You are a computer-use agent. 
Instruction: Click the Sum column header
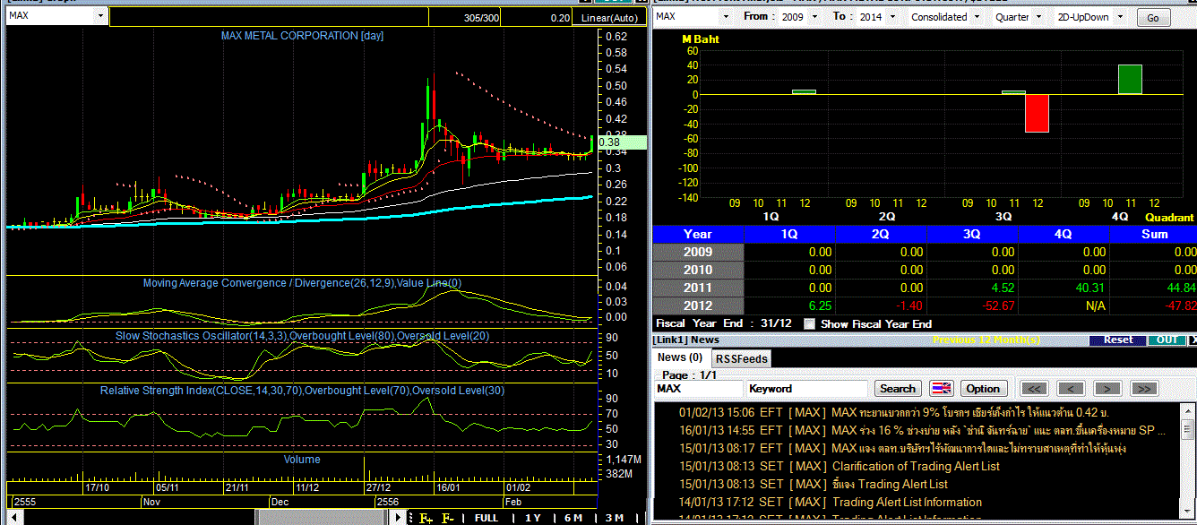pos(1154,234)
